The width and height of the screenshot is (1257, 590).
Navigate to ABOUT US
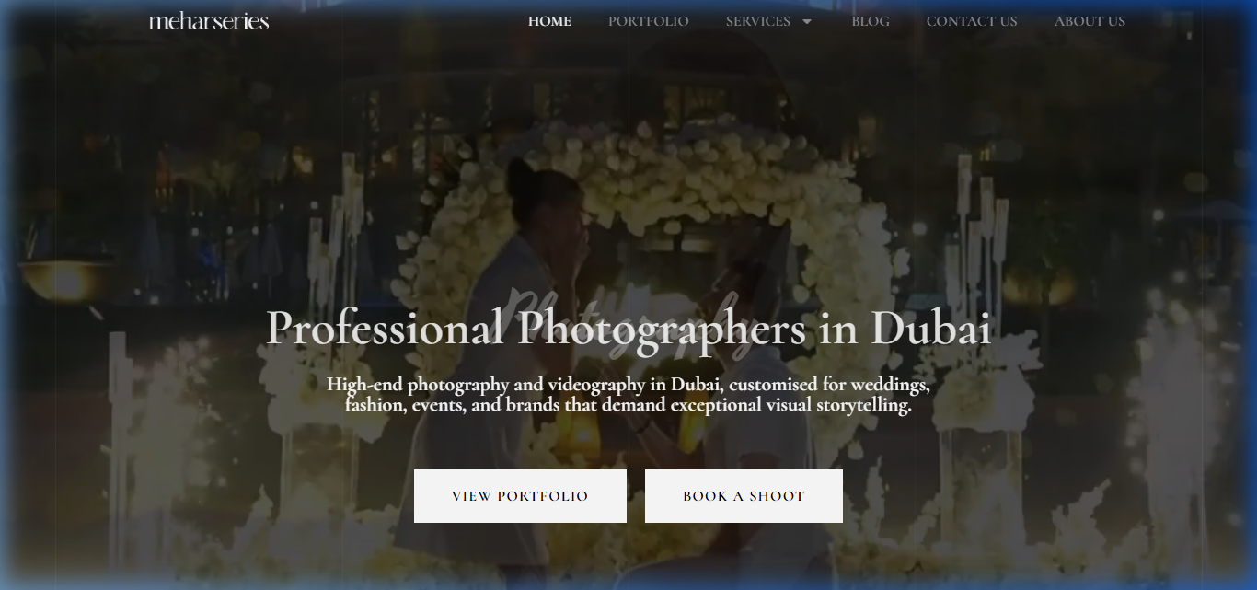[1090, 21]
